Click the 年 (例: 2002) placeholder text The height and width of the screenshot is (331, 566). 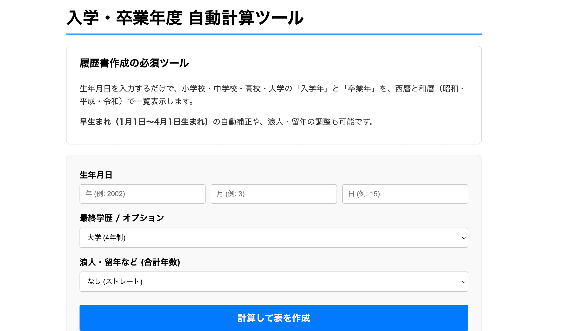[105, 194]
